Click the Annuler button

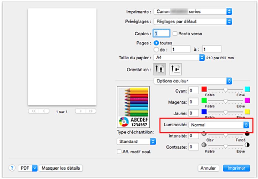(208, 168)
